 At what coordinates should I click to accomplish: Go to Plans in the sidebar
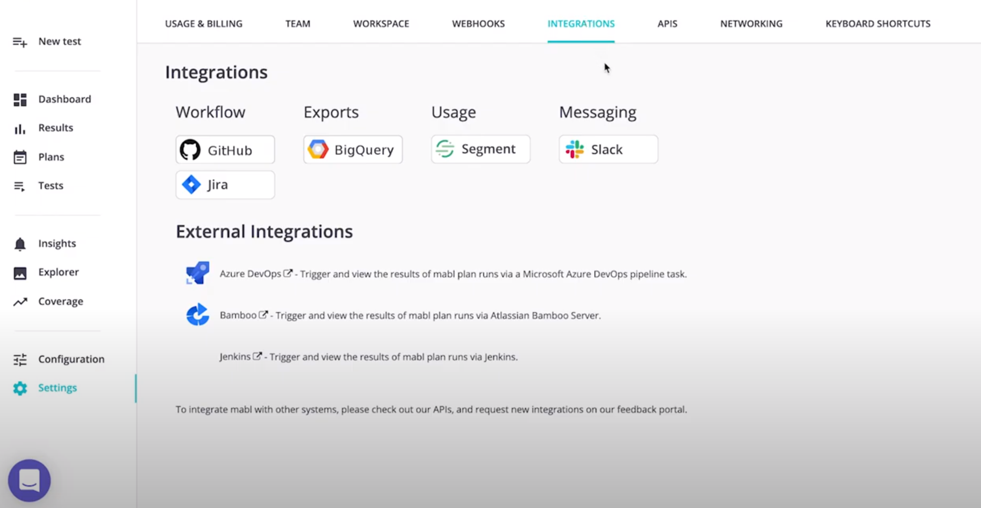51,157
